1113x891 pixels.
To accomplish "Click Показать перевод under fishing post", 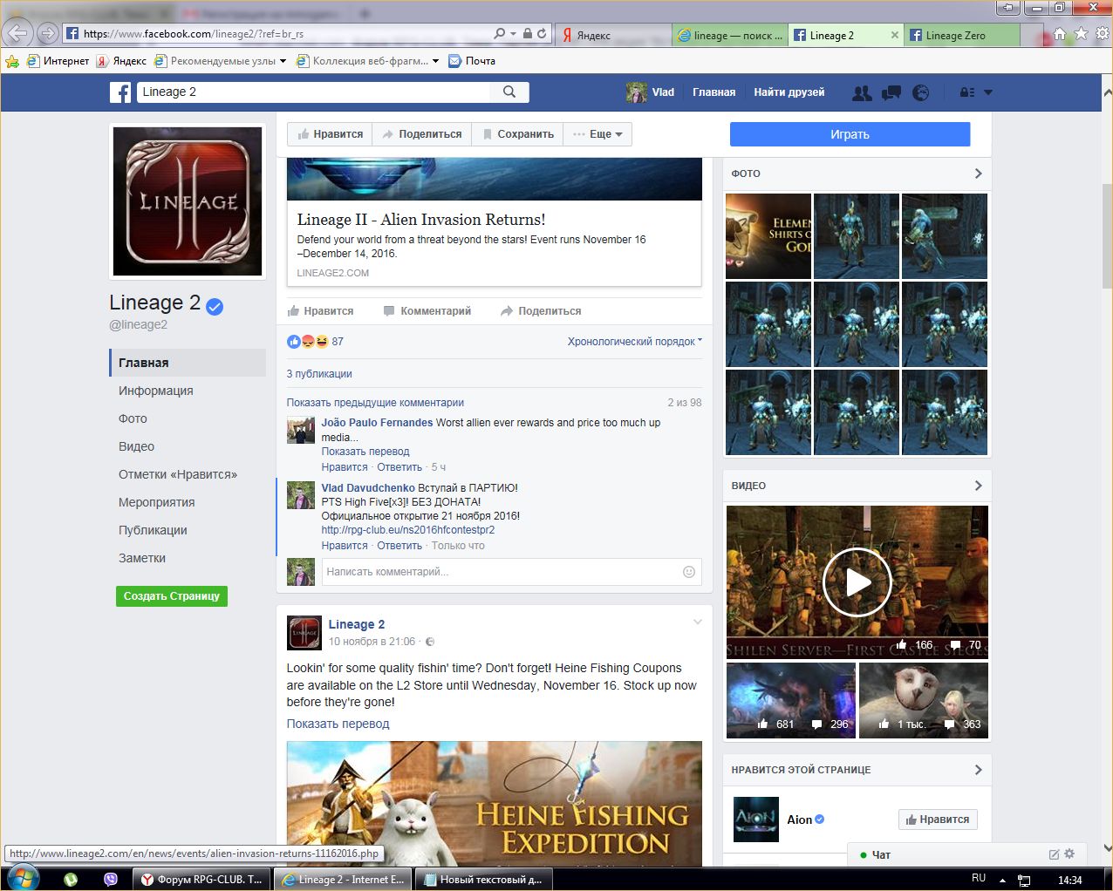I will (338, 724).
